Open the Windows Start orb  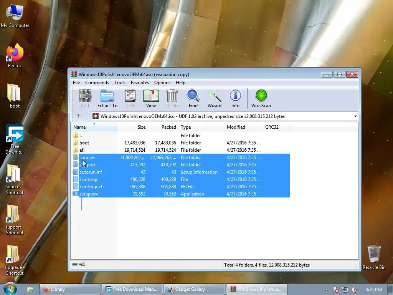pos(10,289)
